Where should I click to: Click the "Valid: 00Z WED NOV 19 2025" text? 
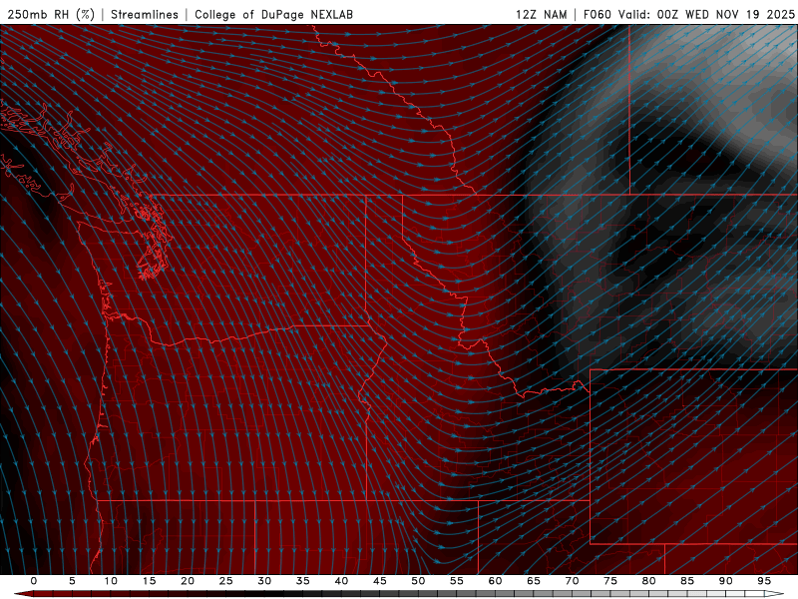[706, 14]
